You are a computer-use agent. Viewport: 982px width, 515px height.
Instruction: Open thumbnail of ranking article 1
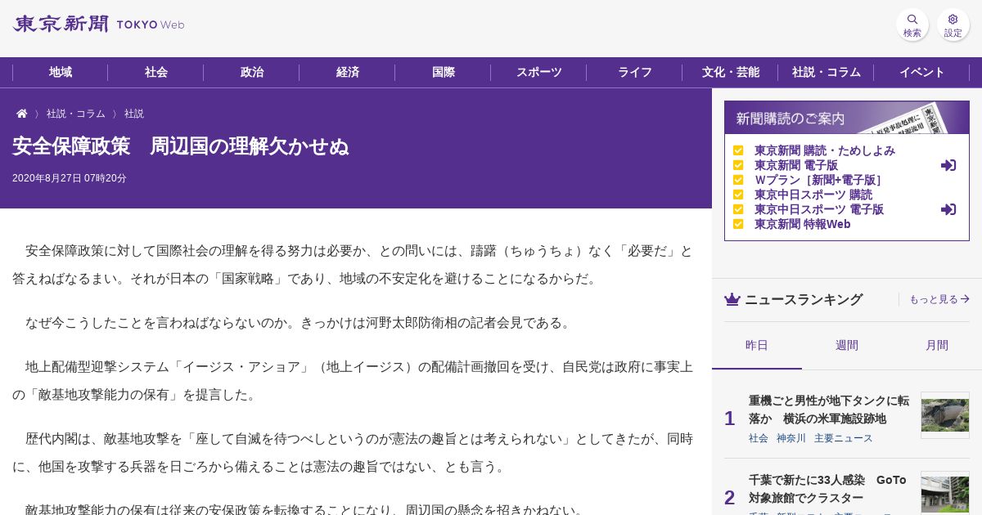pos(945,415)
